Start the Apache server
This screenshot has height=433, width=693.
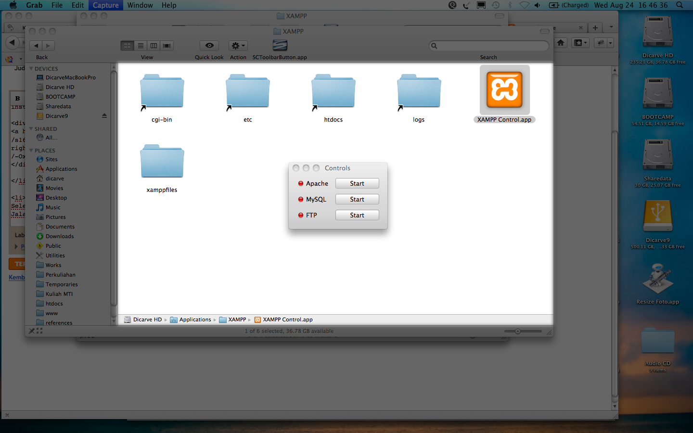[x=357, y=183]
